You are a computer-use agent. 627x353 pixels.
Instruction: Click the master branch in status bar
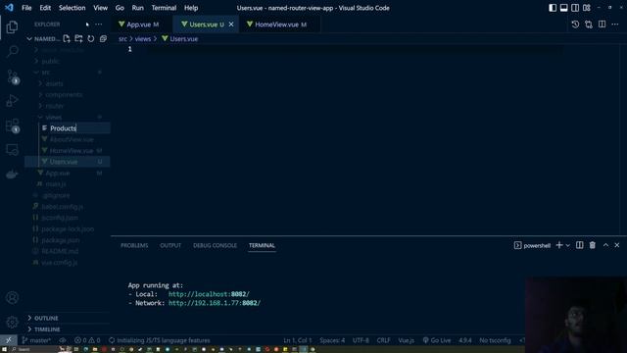point(36,340)
